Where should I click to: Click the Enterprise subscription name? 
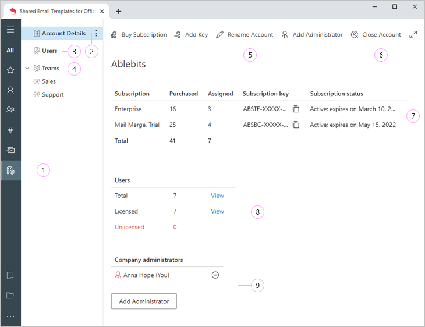tap(128, 109)
